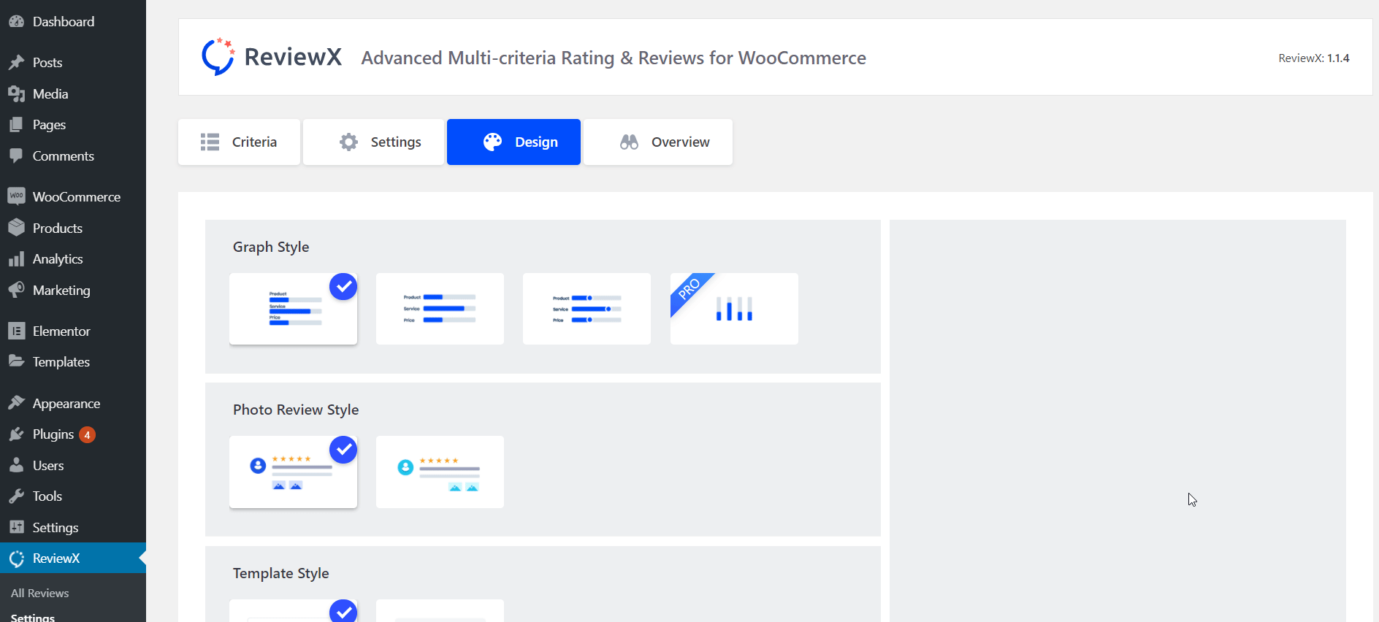
Task: Open the Settings tab in ReviewX
Action: click(x=373, y=142)
